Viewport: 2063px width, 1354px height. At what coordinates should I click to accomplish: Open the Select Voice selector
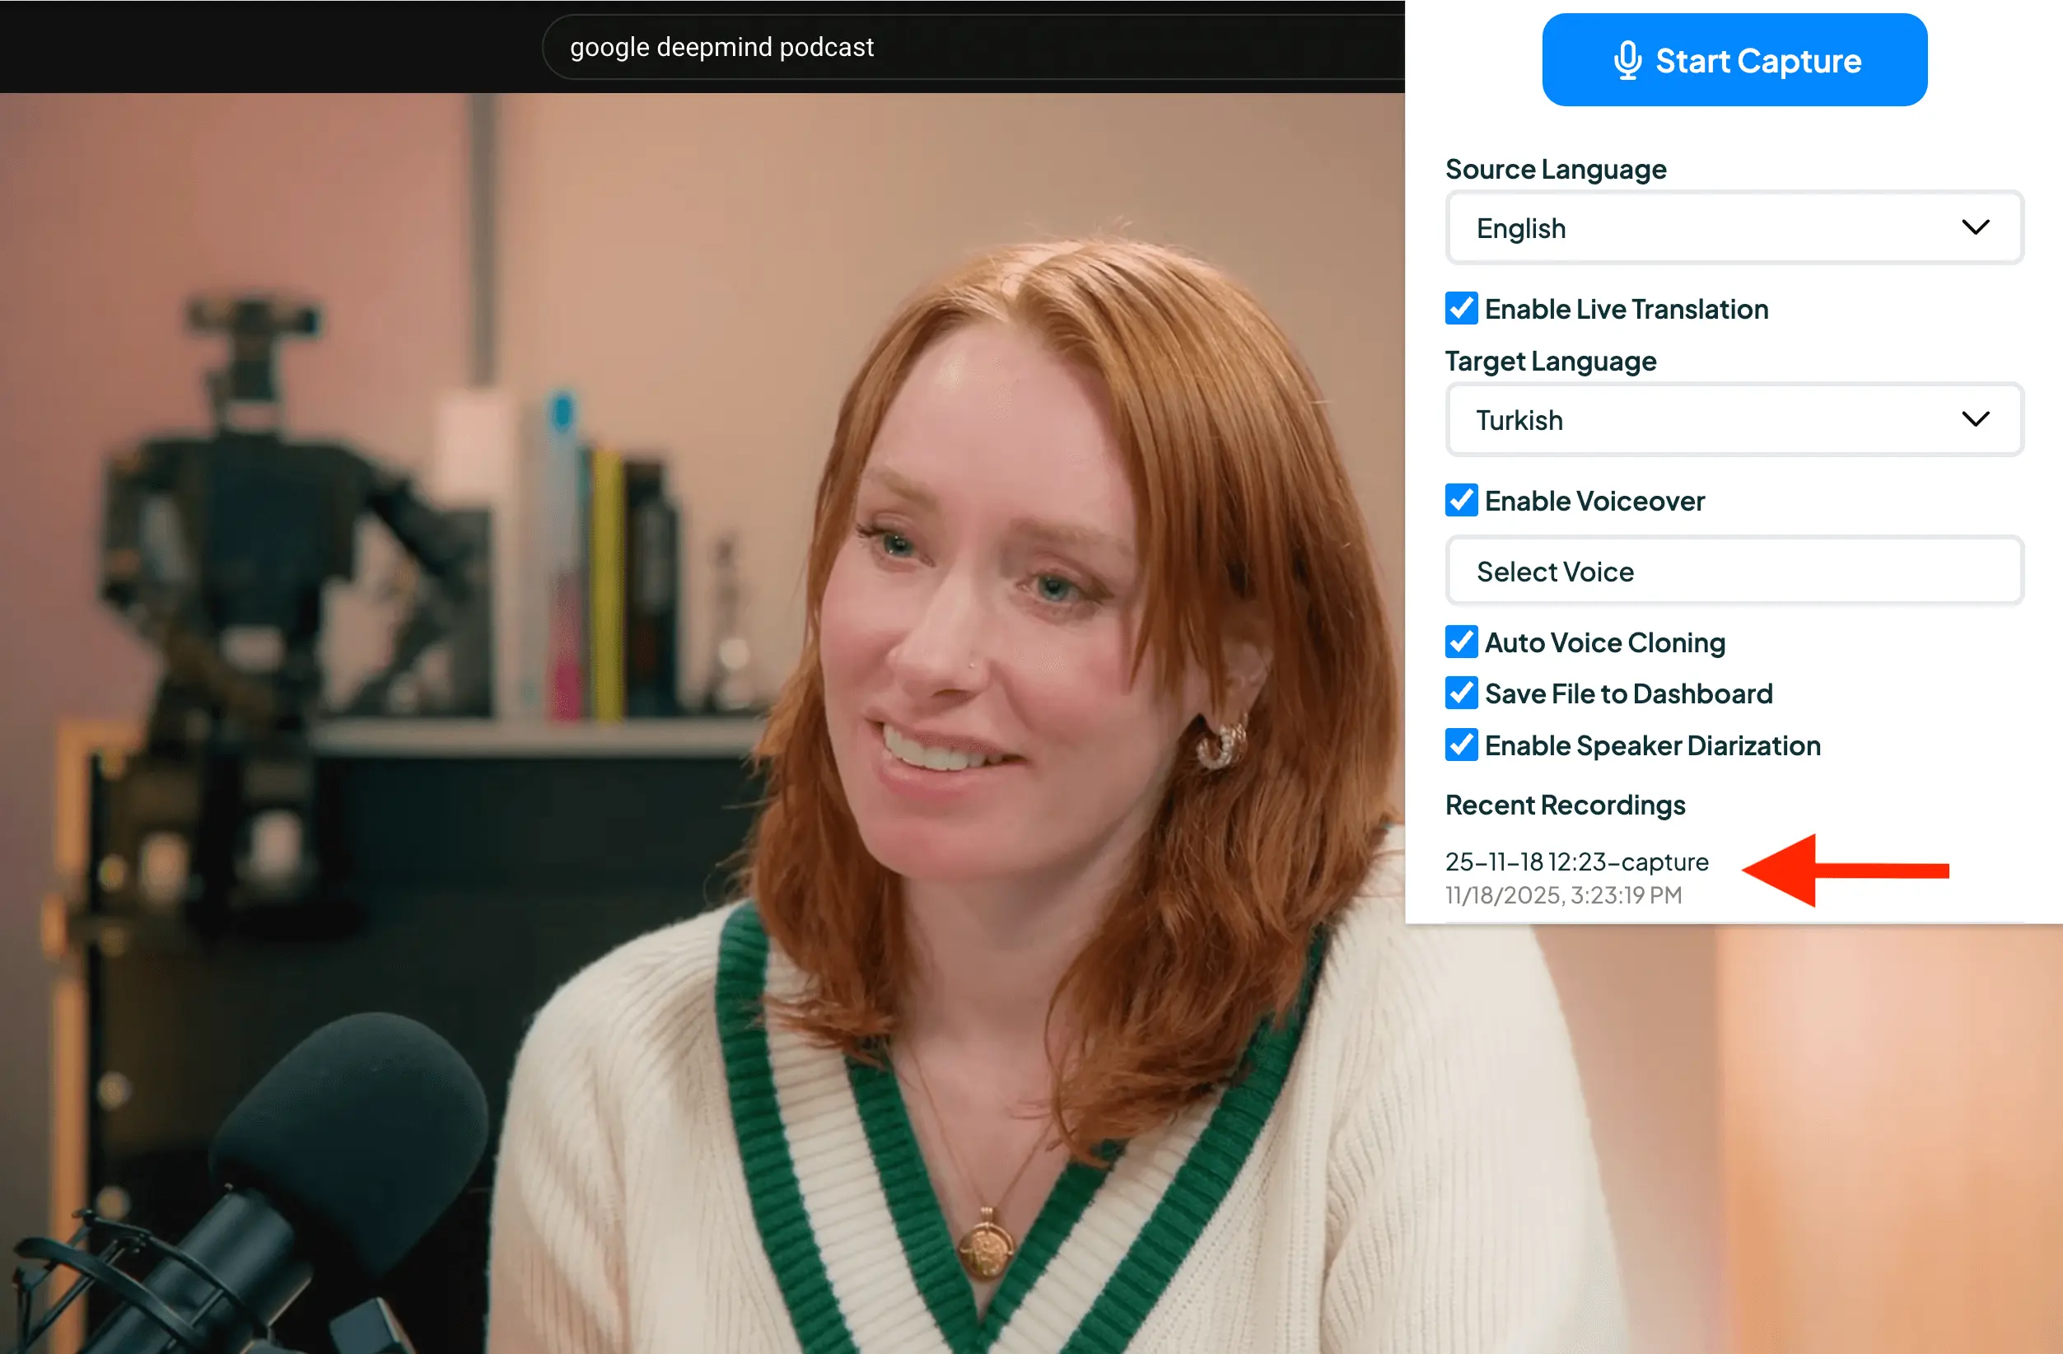point(1734,571)
